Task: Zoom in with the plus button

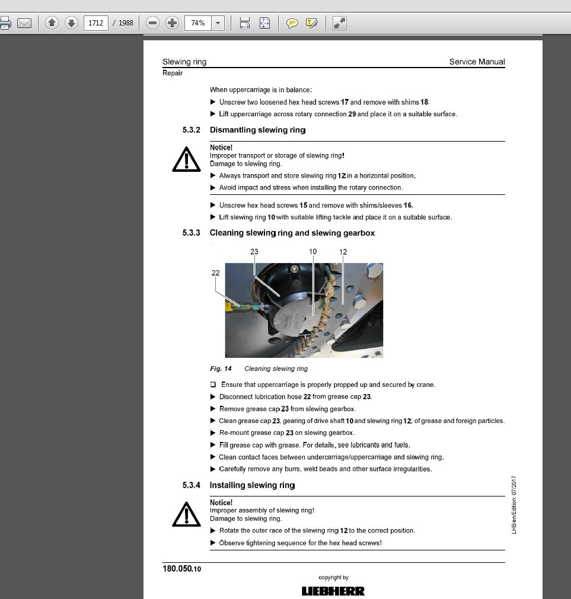Action: click(x=172, y=23)
